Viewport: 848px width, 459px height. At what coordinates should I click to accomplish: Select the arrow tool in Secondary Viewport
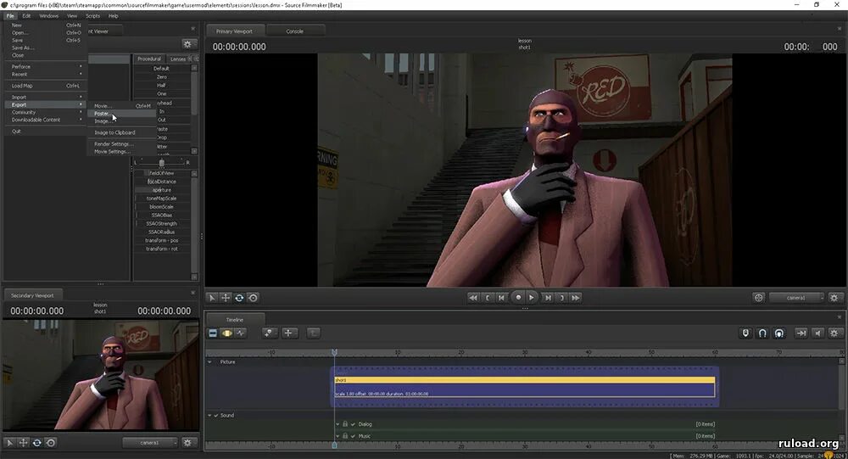pos(9,443)
